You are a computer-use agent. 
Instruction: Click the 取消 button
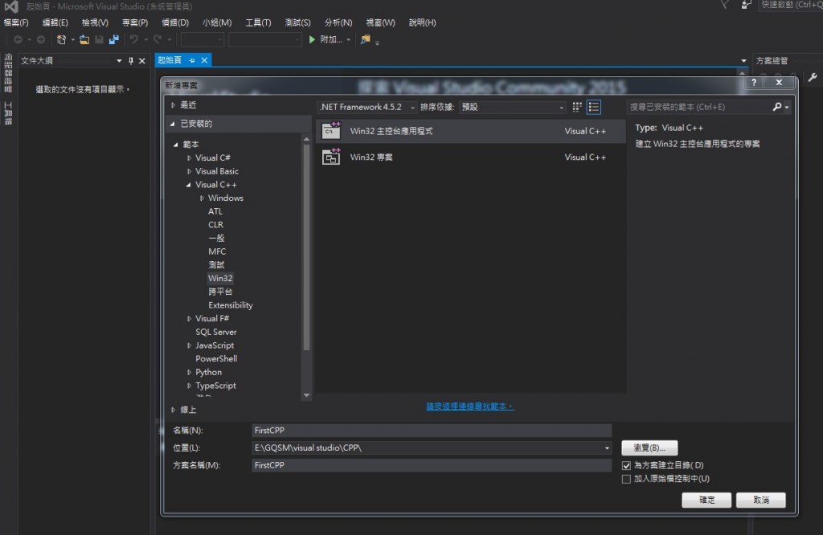[x=761, y=500]
